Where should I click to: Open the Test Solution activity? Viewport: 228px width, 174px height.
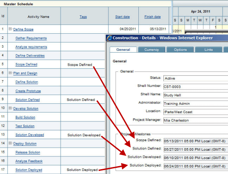[25, 126]
